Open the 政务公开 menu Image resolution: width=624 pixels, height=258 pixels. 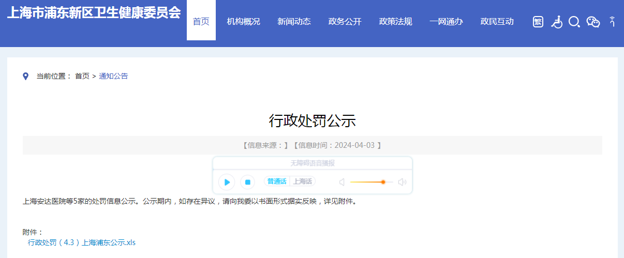point(345,21)
